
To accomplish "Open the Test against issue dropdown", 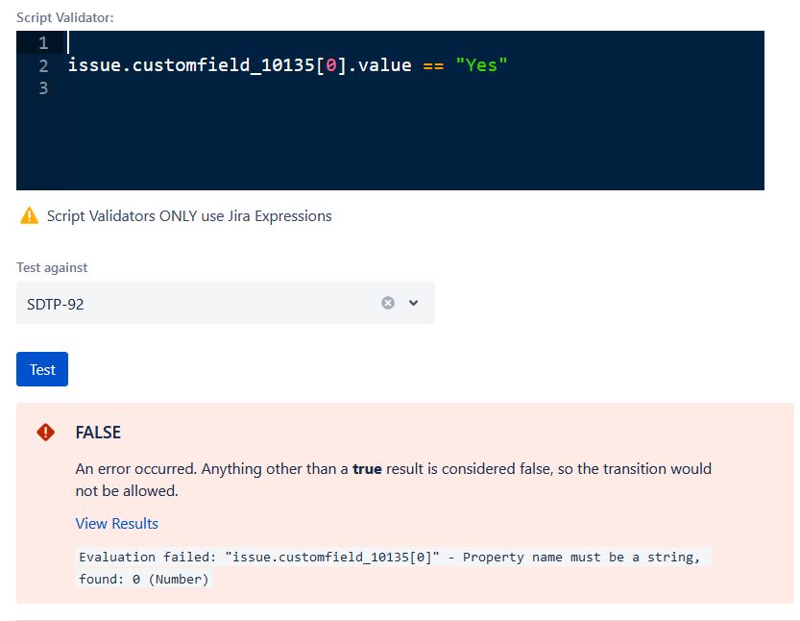I will pyautogui.click(x=413, y=302).
